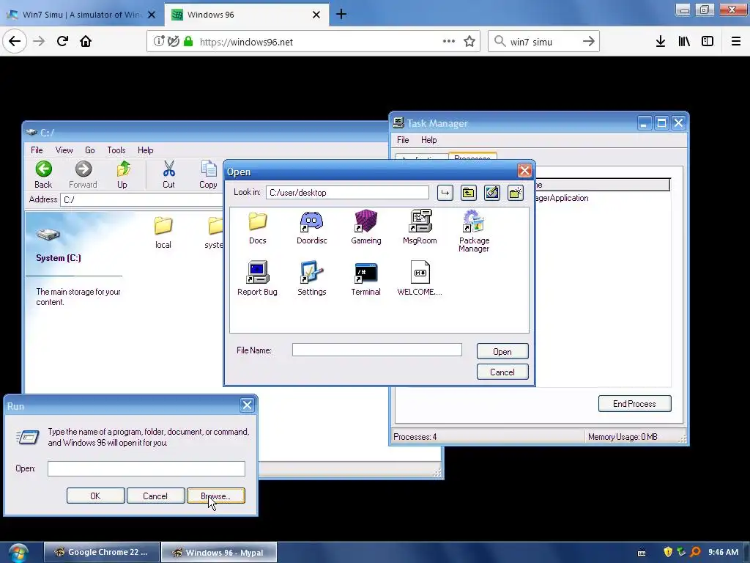The image size is (750, 563).
Task: Click Browse in the Run dialog
Action: click(x=216, y=496)
